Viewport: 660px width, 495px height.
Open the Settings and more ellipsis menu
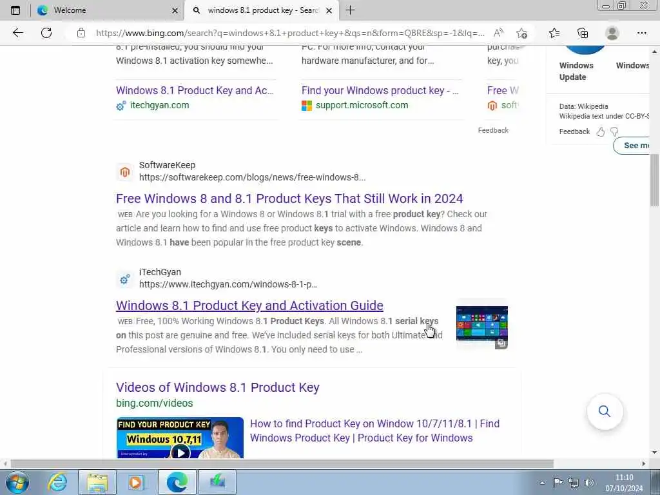[x=641, y=33]
